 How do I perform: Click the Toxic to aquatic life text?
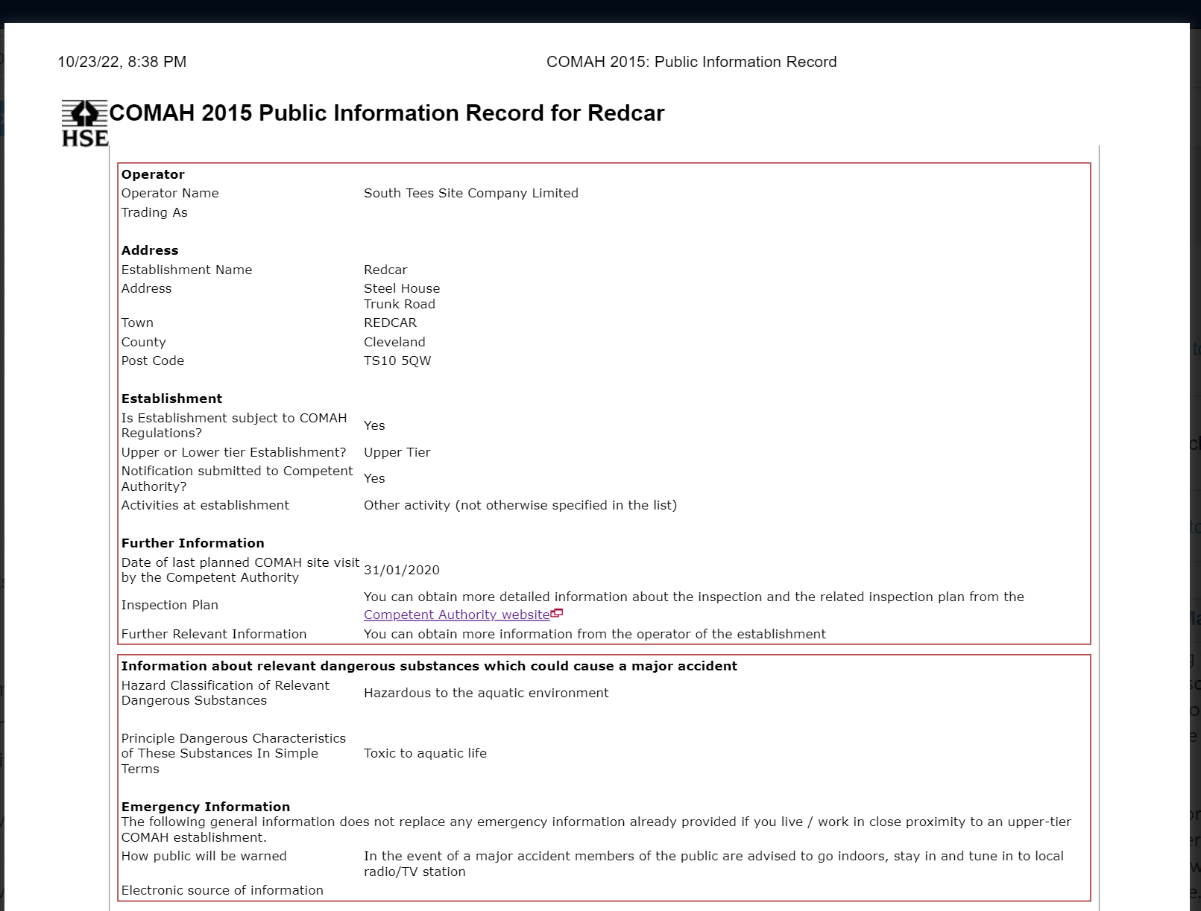pos(425,753)
